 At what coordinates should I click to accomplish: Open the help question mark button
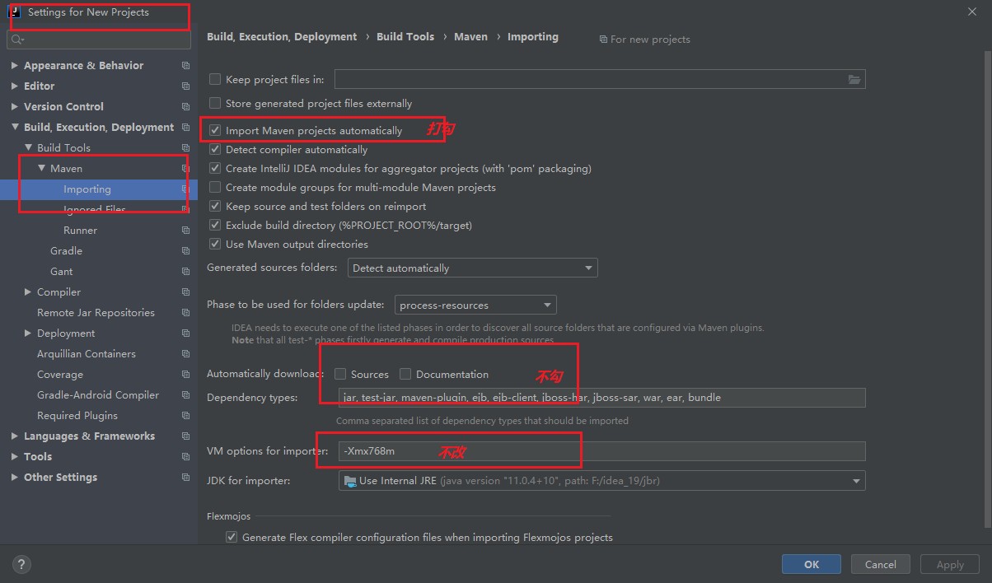point(22,565)
